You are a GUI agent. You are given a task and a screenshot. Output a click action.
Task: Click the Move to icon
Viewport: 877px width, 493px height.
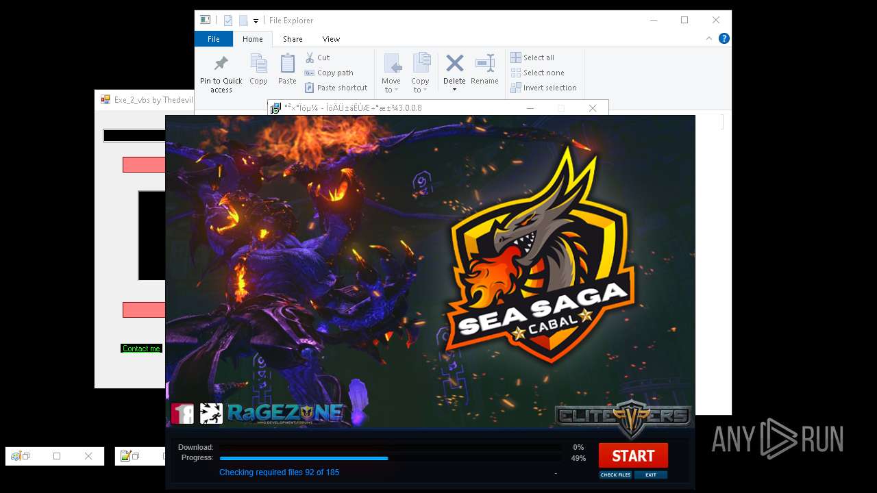[x=392, y=64]
